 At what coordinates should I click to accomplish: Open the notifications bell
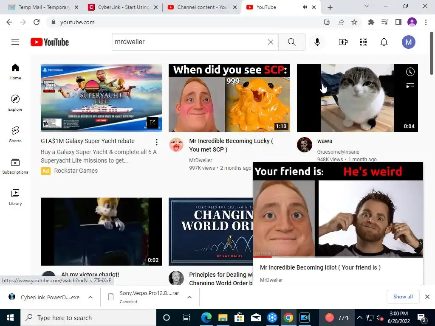tap(384, 42)
